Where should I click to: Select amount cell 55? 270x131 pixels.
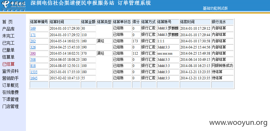88,78
